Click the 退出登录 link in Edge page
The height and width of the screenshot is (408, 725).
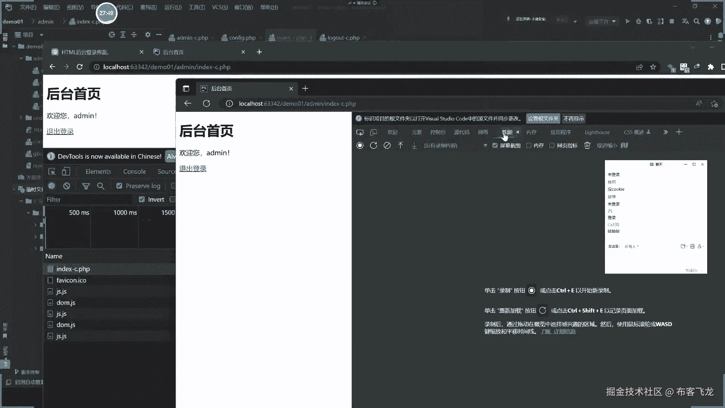(193, 168)
